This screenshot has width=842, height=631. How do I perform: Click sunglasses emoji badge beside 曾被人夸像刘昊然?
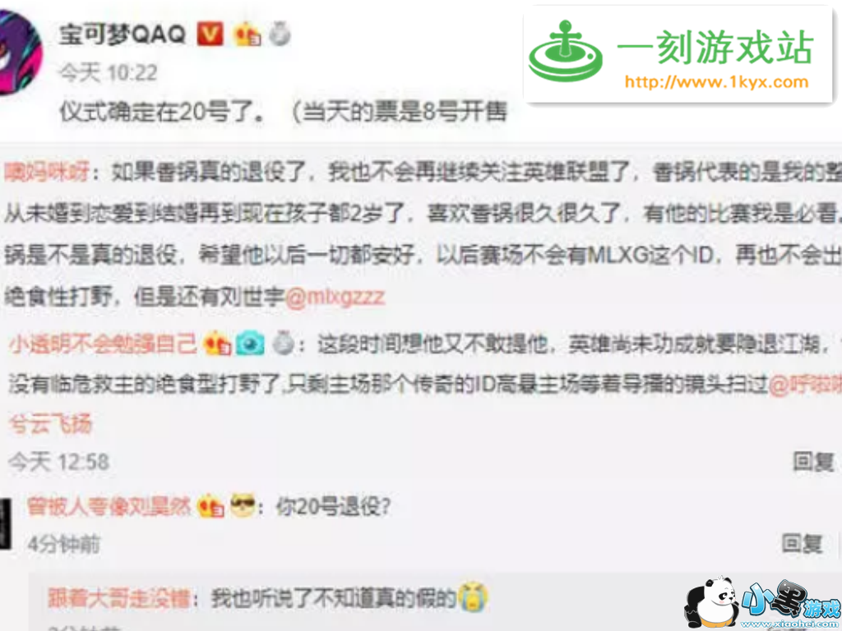click(243, 505)
